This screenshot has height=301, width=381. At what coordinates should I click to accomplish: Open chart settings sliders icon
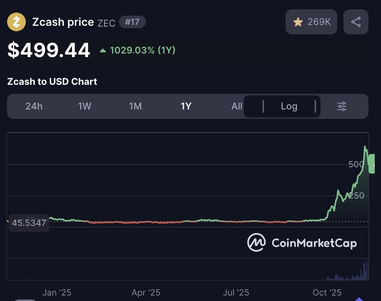[342, 106]
